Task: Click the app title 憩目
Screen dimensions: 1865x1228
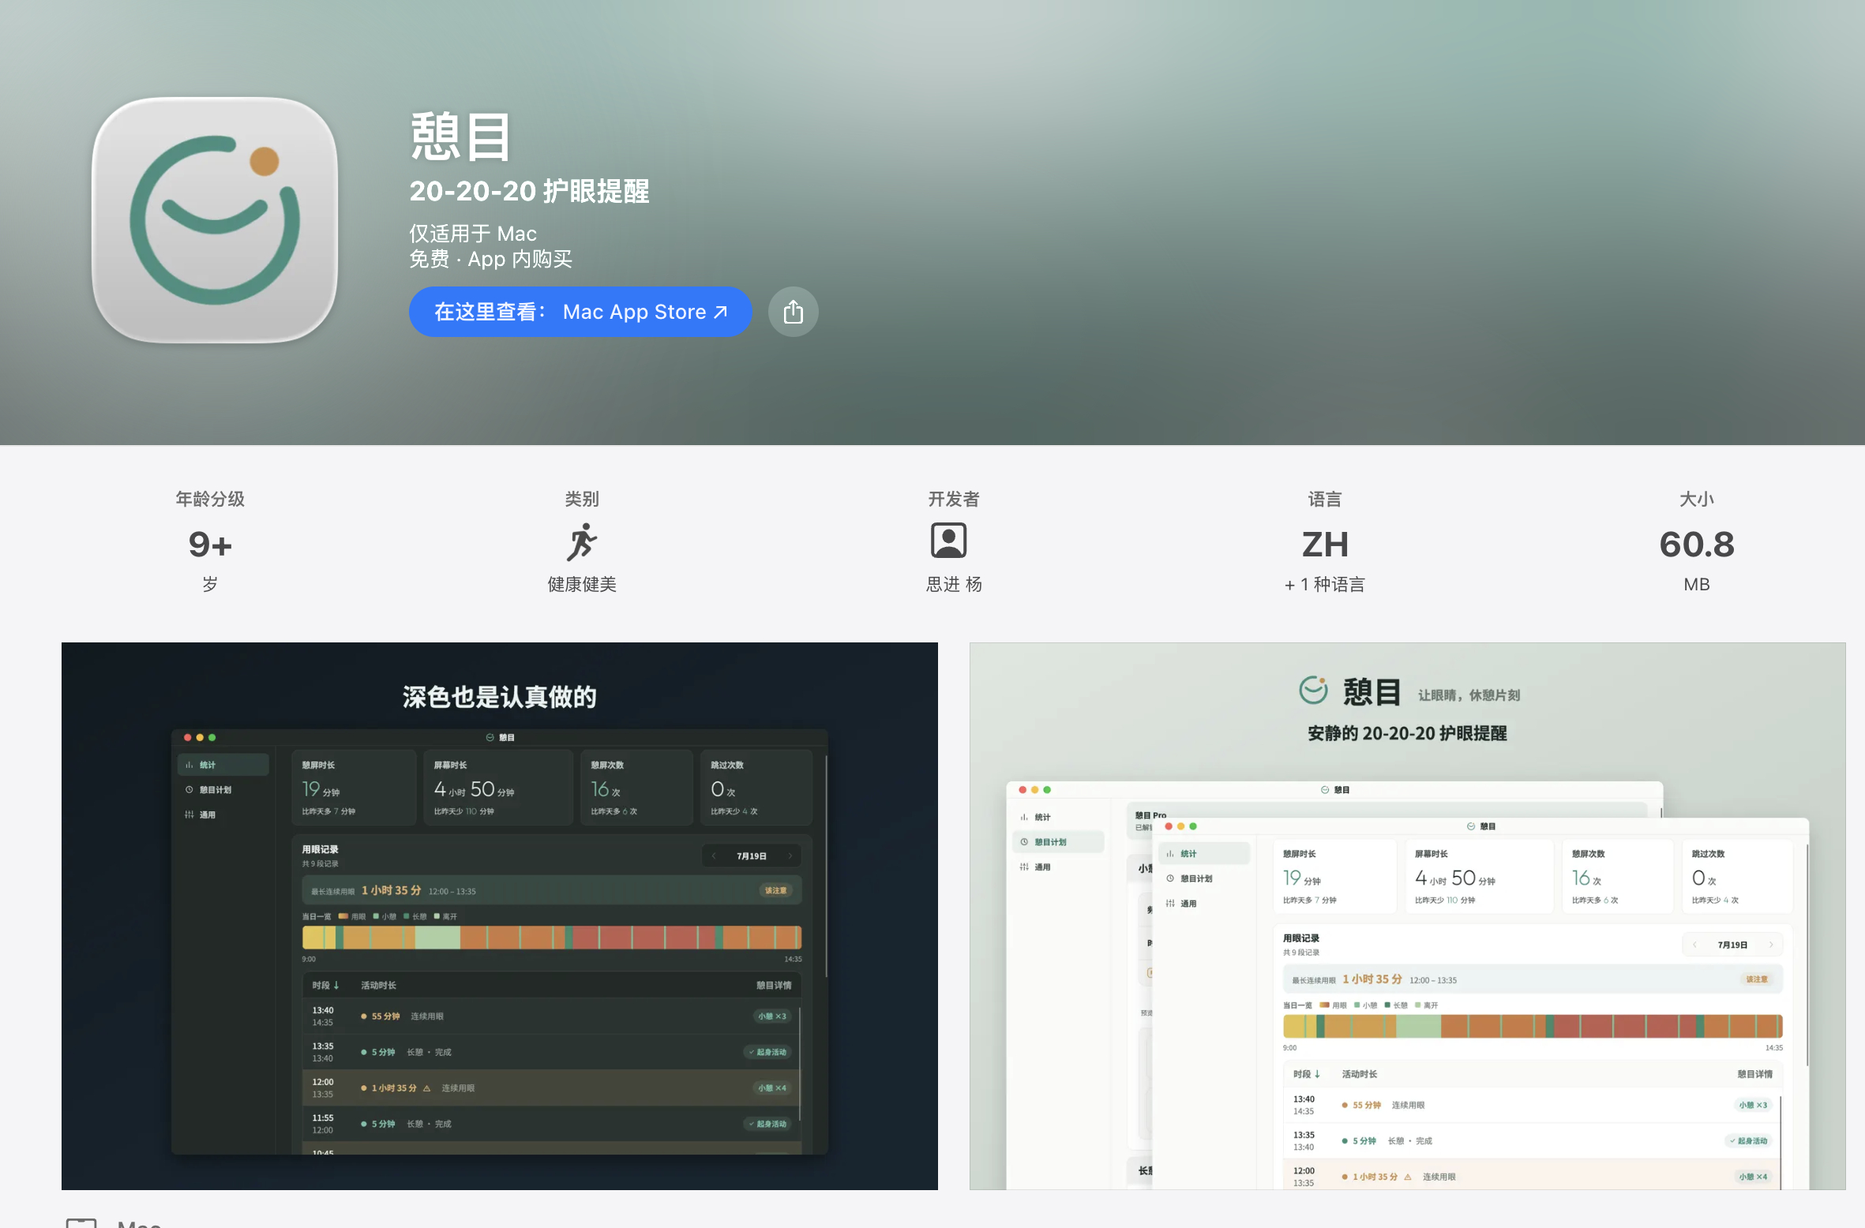Action: click(x=461, y=137)
